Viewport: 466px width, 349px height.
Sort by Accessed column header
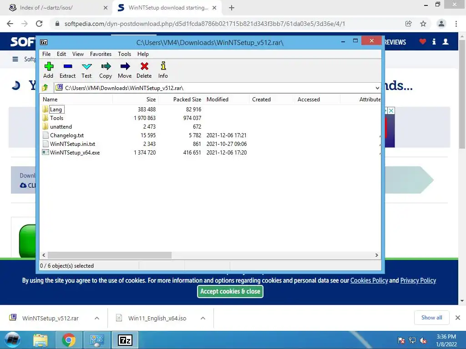[x=317, y=100]
